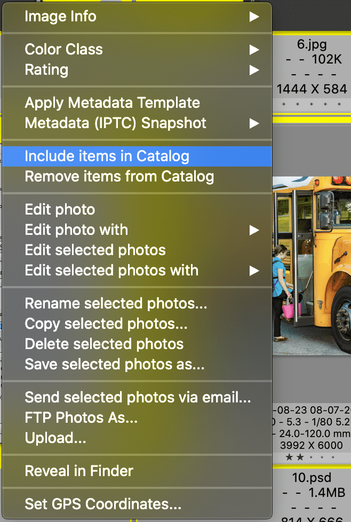This screenshot has height=522, width=351.
Task: Select Remove items from Catalog
Action: tap(137, 177)
